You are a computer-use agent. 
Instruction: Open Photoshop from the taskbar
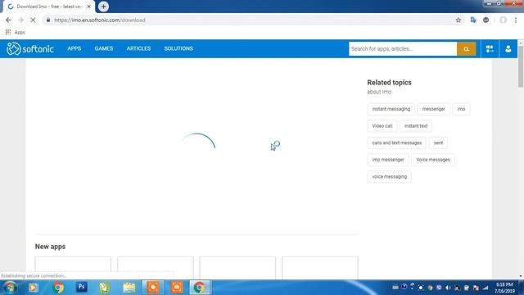81,287
